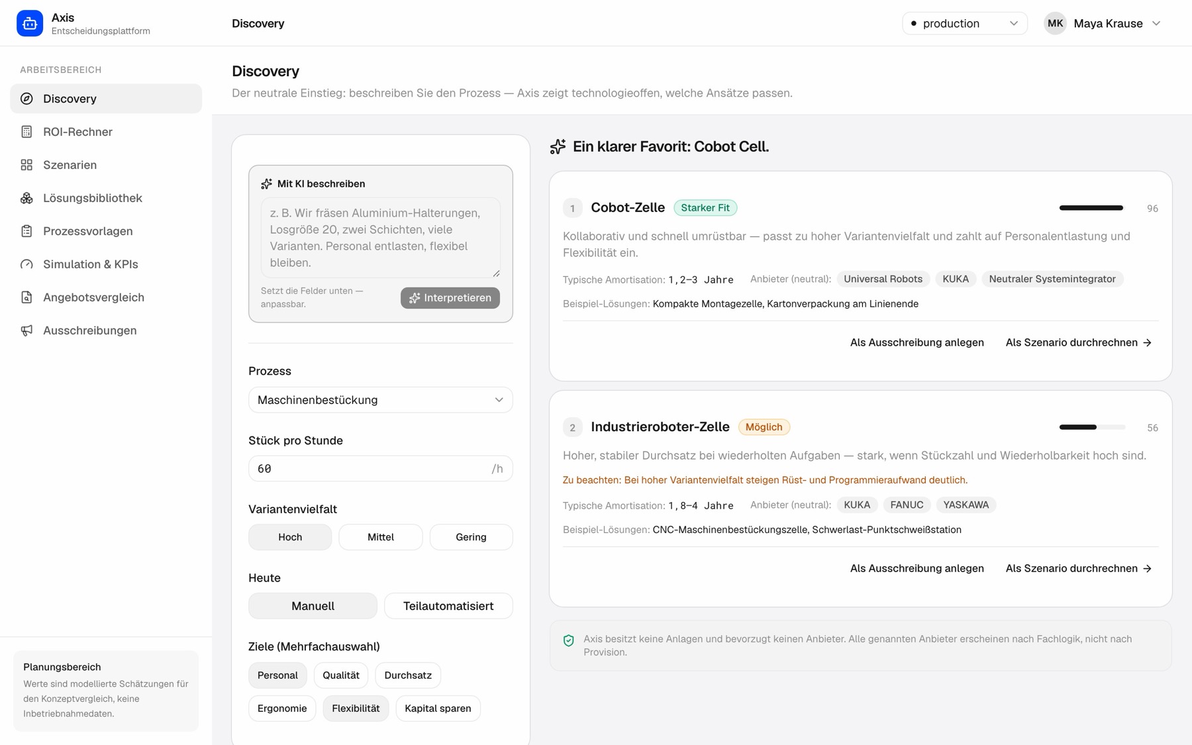Viewport: 1192px width, 745px height.
Task: Toggle the Qualität goal chip
Action: [341, 675]
